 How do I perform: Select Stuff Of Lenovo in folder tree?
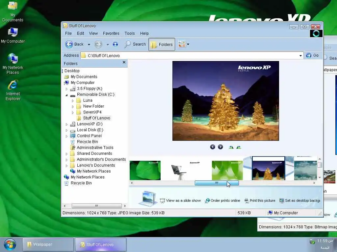tap(96, 118)
